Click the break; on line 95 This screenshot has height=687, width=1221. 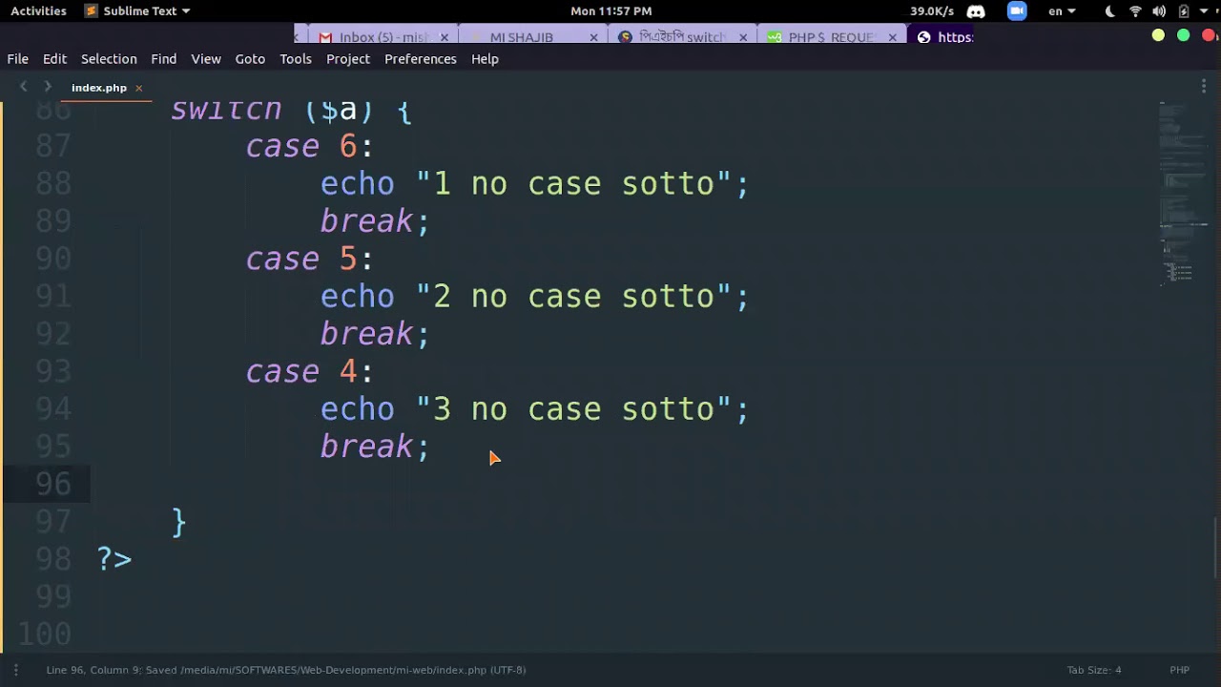[375, 447]
